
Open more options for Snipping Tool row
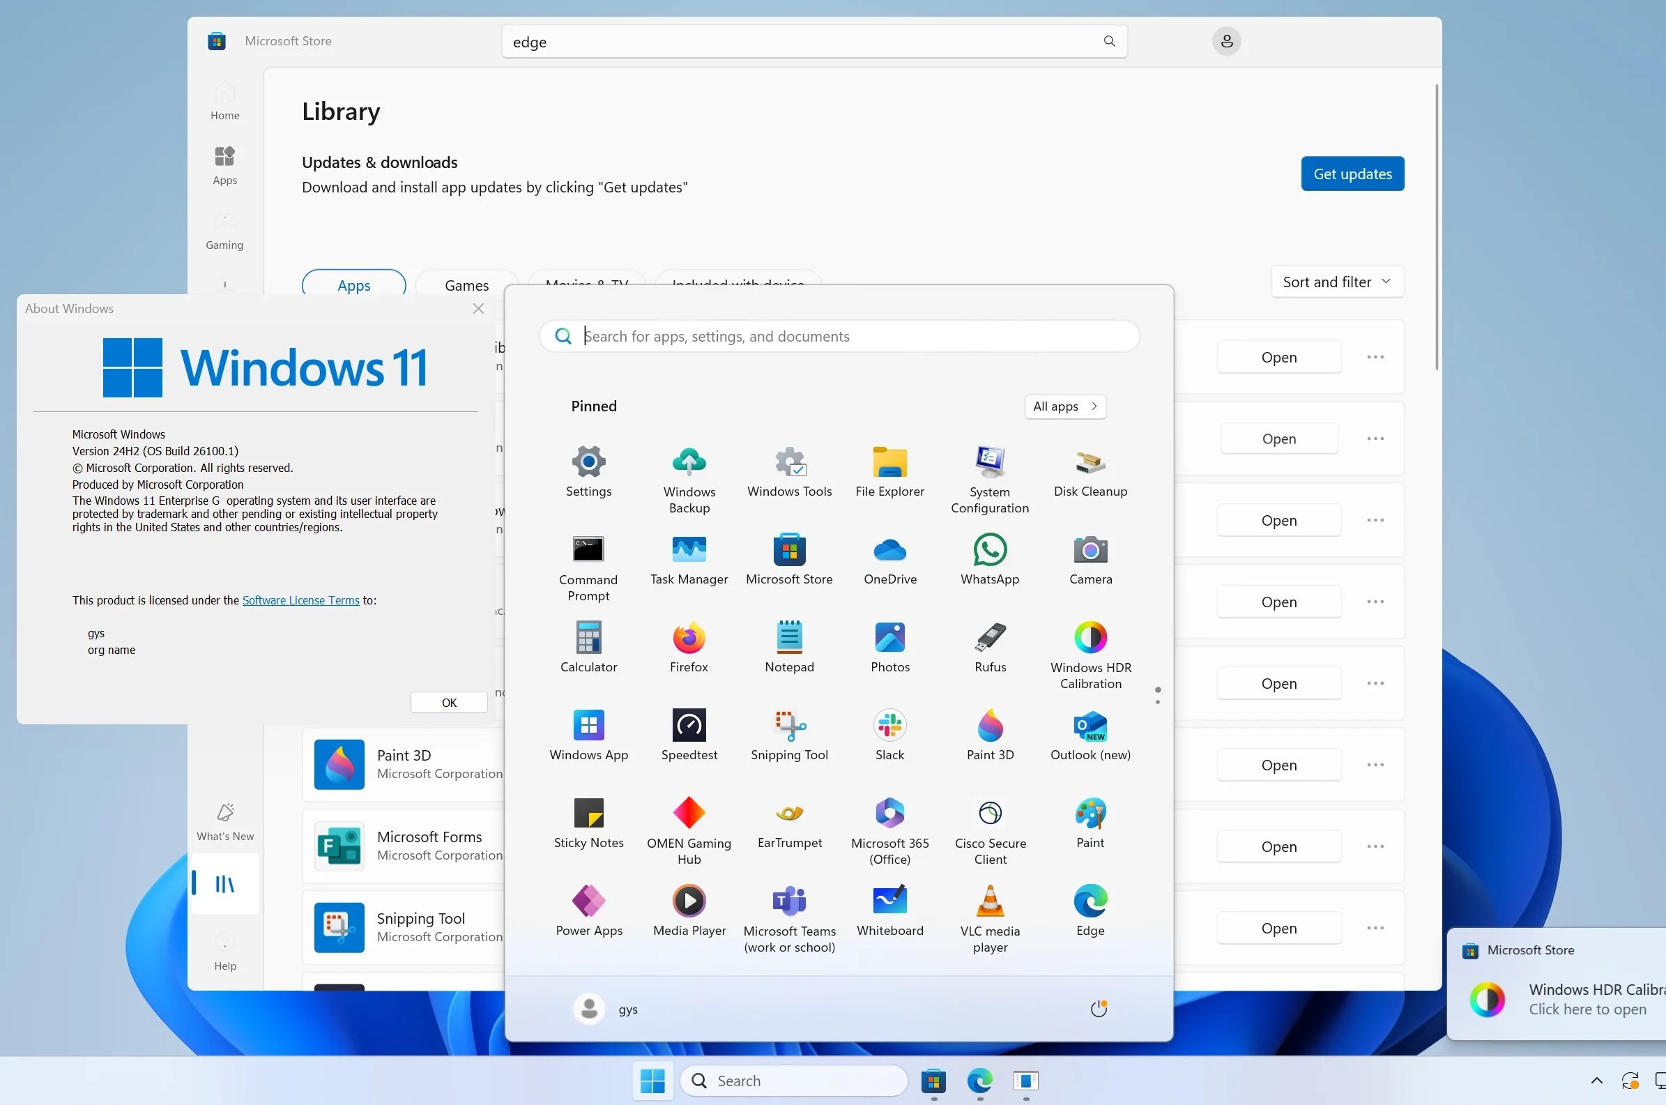click(x=1375, y=928)
